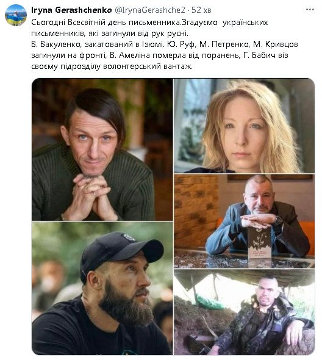Click the clasped hands of man in sweater
This screenshot has width=322, height=360.
[94, 192]
